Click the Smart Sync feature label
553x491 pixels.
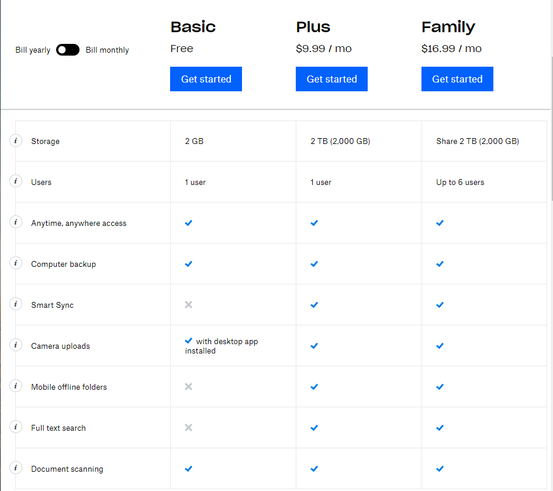[x=53, y=305]
